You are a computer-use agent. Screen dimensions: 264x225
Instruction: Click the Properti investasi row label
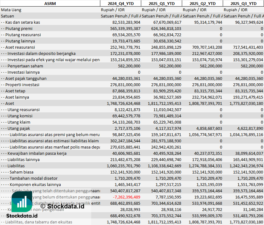click(22, 85)
